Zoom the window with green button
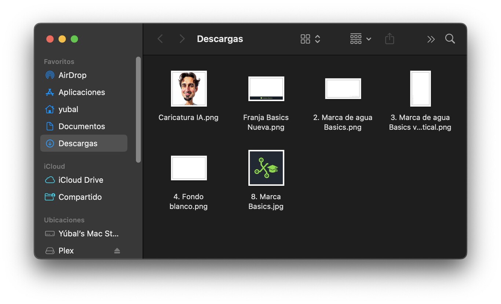Image resolution: width=501 pixels, height=304 pixels. (x=74, y=39)
